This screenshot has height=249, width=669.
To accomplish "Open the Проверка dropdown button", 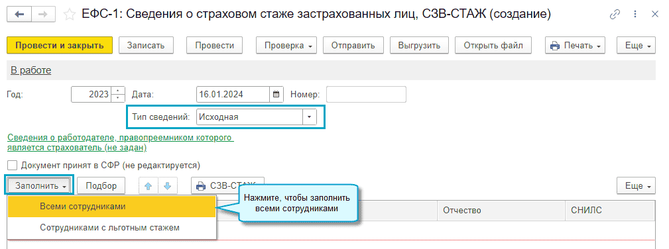I will (286, 45).
